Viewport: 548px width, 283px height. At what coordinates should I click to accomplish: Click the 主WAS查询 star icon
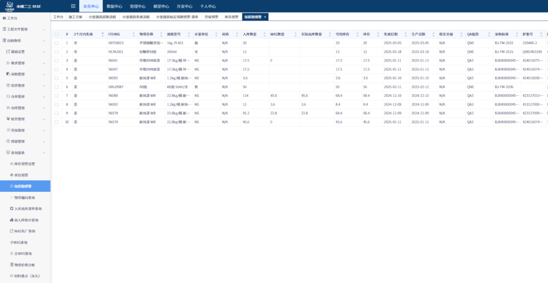point(12,253)
